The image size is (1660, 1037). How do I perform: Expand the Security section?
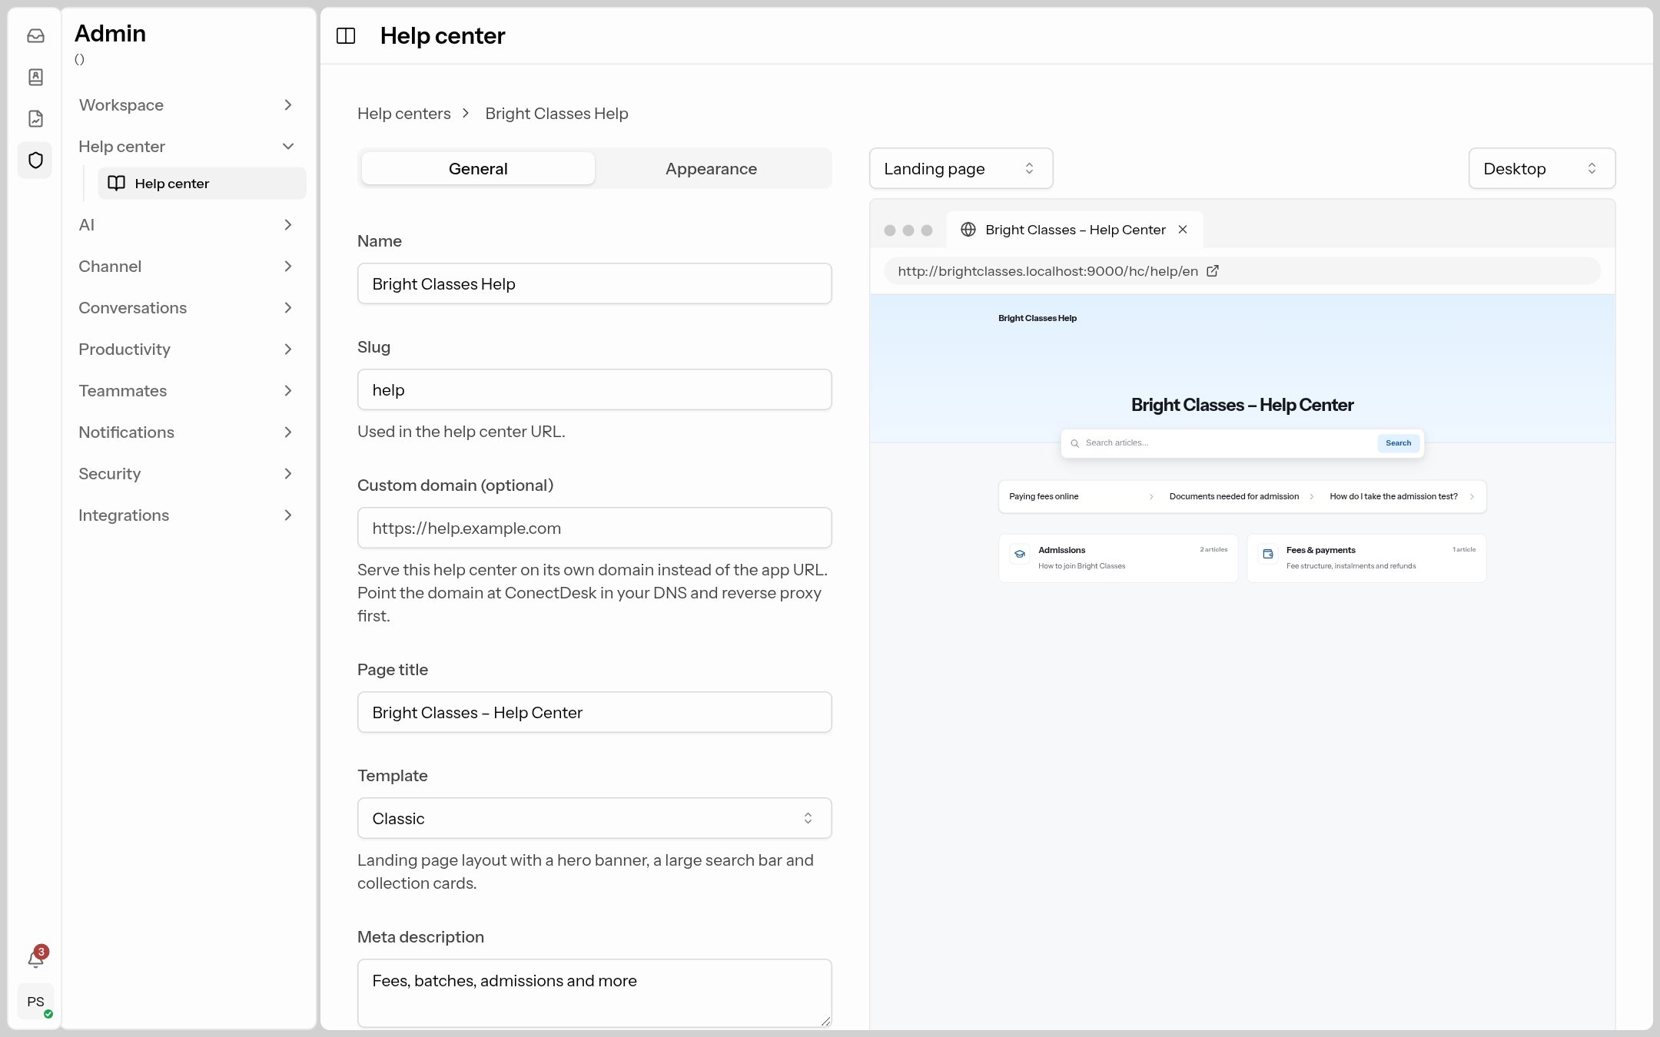point(187,474)
